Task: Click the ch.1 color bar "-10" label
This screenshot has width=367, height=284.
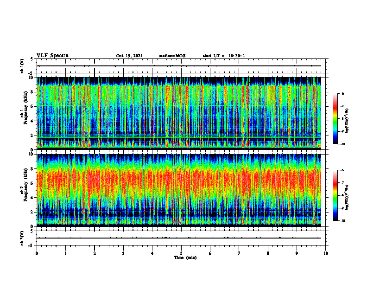Action: coord(342,144)
